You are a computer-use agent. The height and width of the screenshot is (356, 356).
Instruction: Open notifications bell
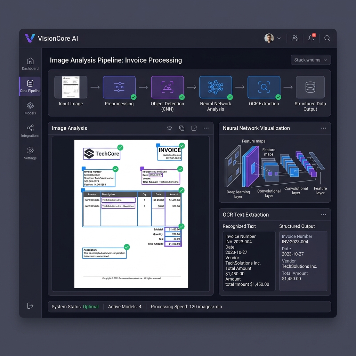coord(311,38)
